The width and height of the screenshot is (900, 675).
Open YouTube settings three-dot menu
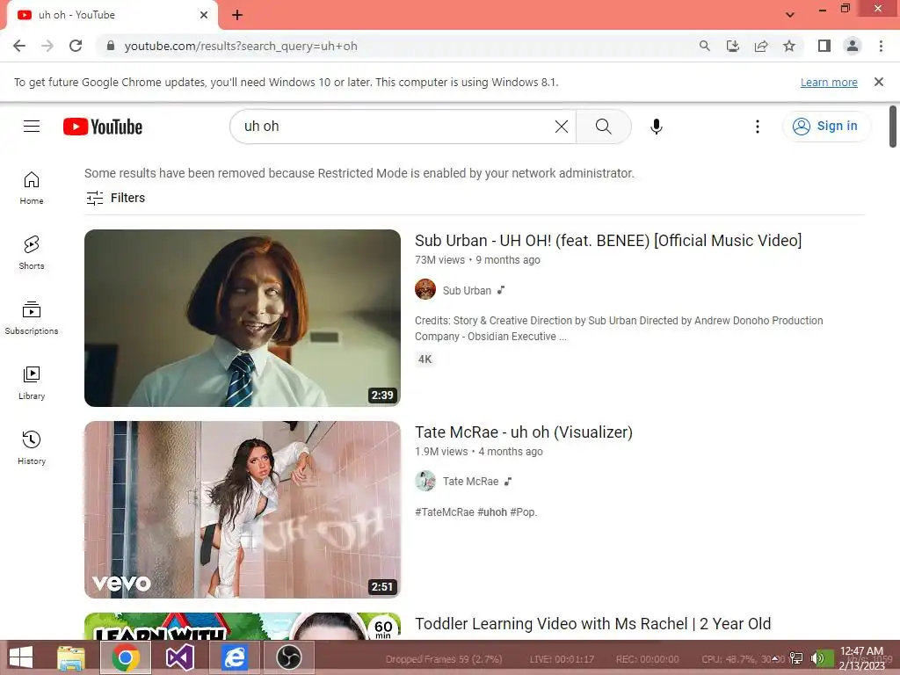tap(757, 127)
